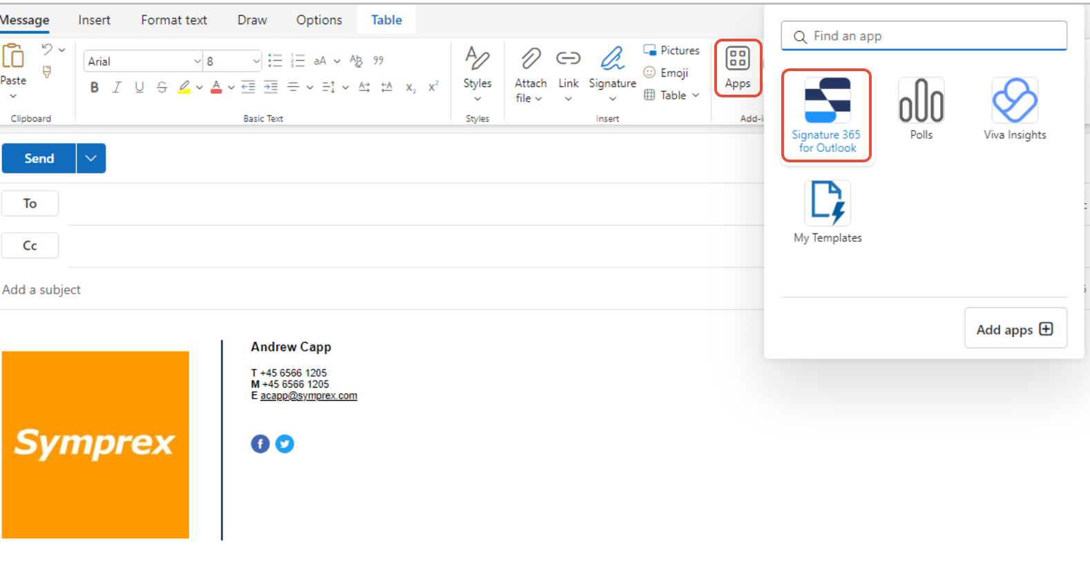Switch to the Insert tab

tap(94, 20)
